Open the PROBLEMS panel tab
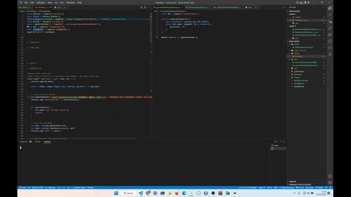 point(24,142)
